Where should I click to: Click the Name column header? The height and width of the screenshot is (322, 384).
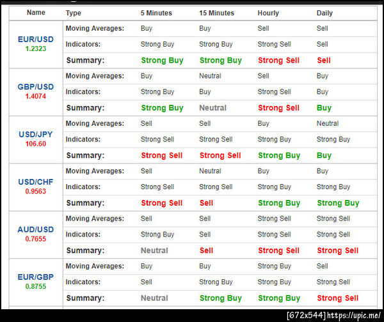pyautogui.click(x=36, y=13)
